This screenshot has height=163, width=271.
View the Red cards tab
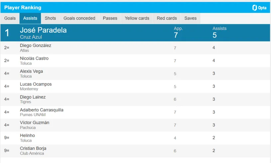[x=167, y=18]
